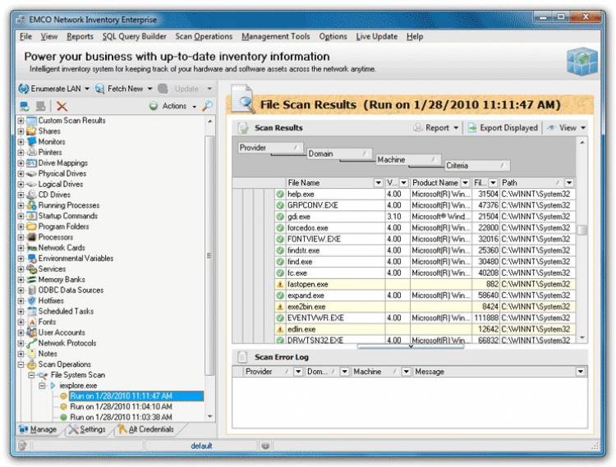616x467 pixels.
Task: Expand the Running Processes tree node
Action: coord(21,205)
